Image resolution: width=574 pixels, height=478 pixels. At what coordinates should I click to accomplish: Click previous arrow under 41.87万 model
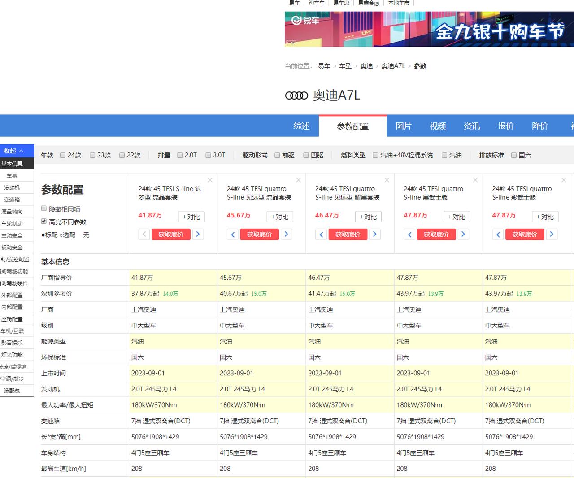144,234
